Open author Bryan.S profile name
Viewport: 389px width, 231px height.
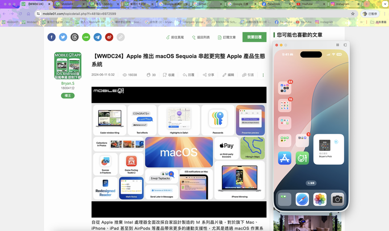[68, 83]
